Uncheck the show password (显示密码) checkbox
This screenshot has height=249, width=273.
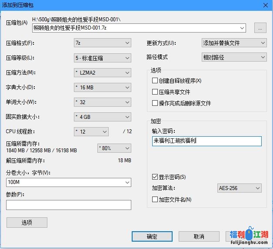click(155, 177)
